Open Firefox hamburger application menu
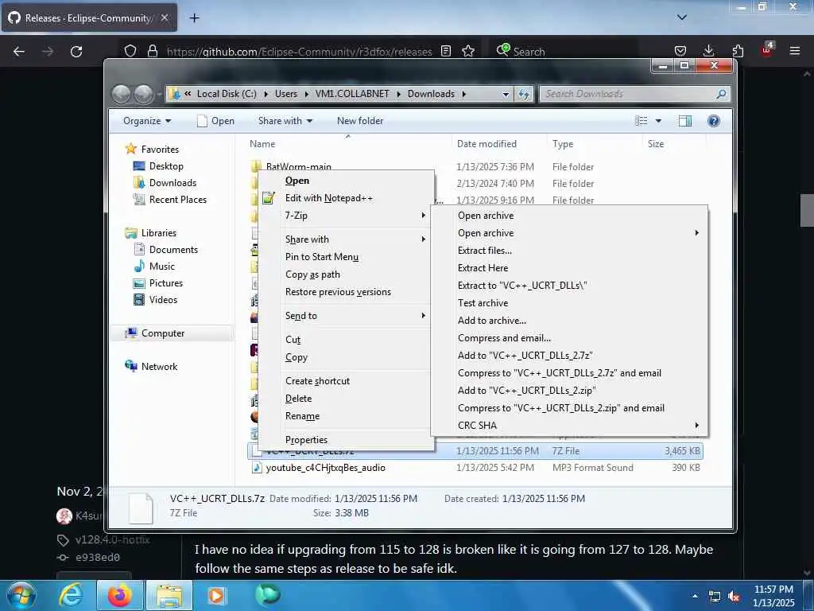The width and height of the screenshot is (814, 611). pos(795,51)
